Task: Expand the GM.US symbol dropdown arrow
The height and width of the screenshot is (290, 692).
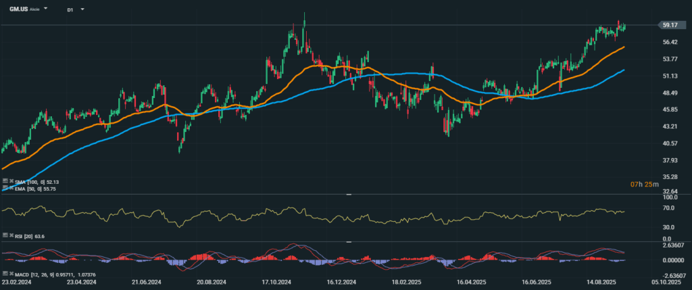Action: [x=46, y=10]
